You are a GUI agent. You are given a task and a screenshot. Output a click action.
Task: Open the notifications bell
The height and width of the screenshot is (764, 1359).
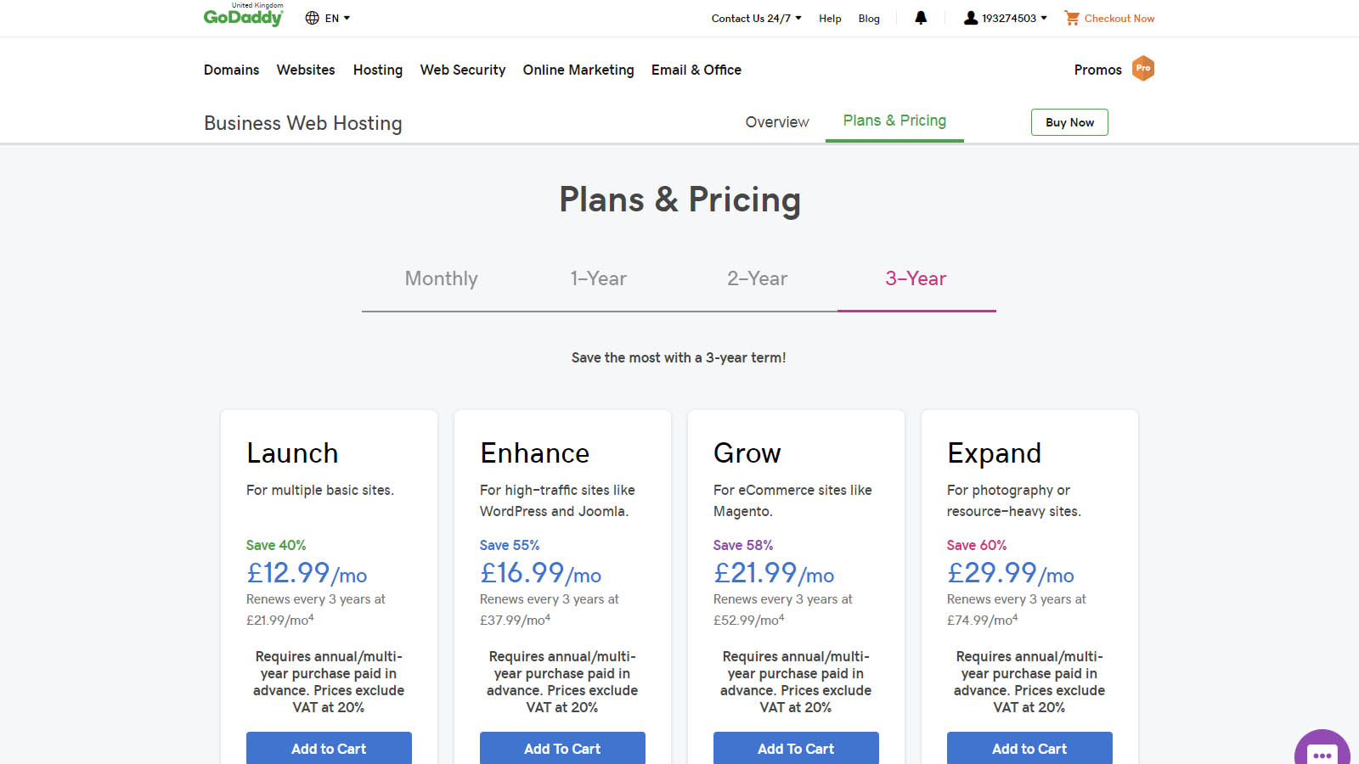pyautogui.click(x=921, y=18)
